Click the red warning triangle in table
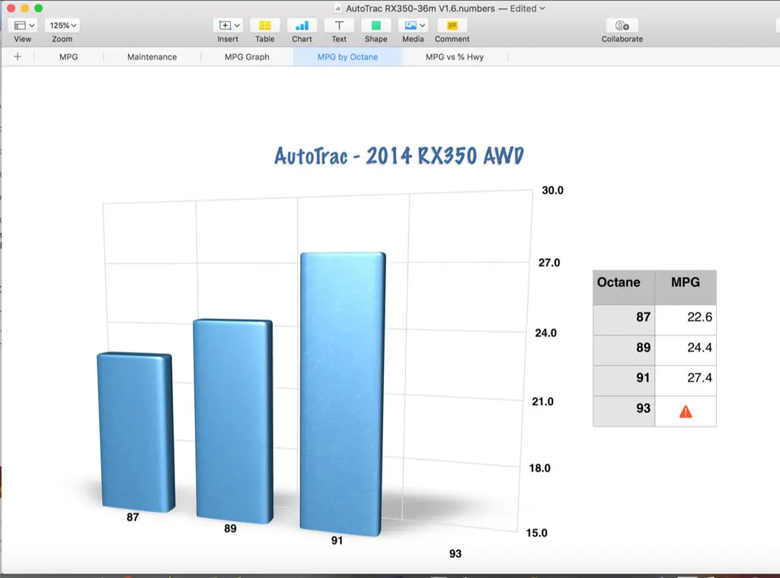This screenshot has width=780, height=578. tap(686, 412)
